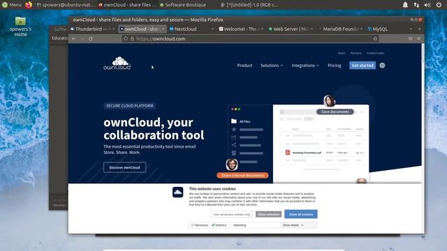Open the Contact Sales link
Image resolution: width=447 pixels, height=251 pixels.
click(x=376, y=53)
